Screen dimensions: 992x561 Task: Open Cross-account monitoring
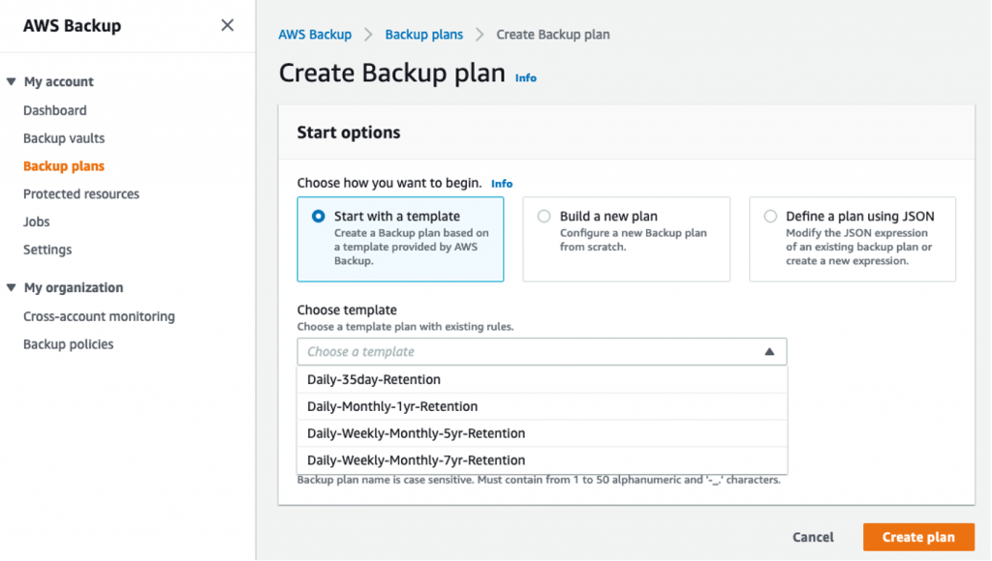99,316
